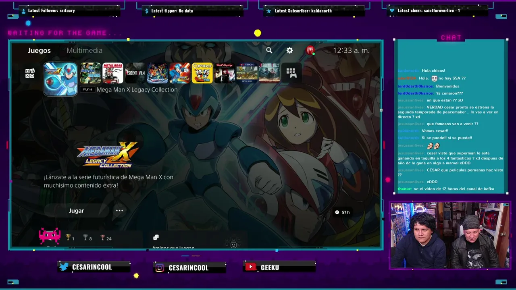Select the Mega Man tile right of Resident Evil 4
This screenshot has width=516, height=290.
pos(157,73)
